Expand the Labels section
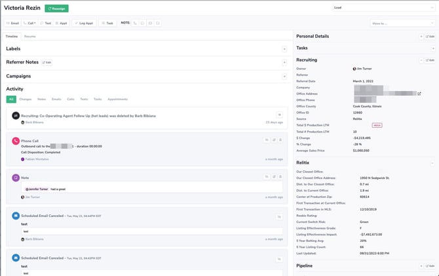439x276 pixels. pos(284,49)
